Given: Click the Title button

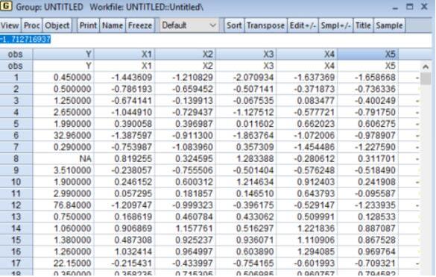Looking at the screenshot, I should point(363,25).
